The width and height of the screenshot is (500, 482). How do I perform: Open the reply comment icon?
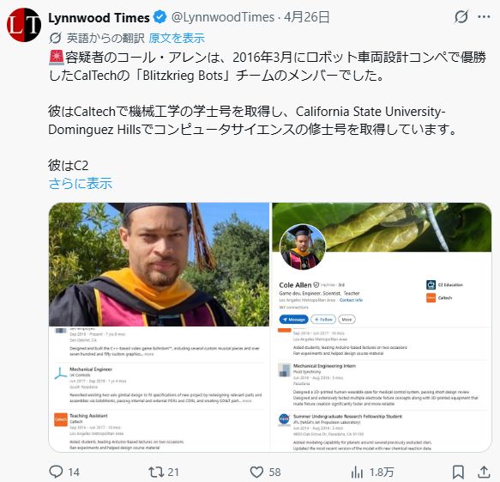[56, 472]
